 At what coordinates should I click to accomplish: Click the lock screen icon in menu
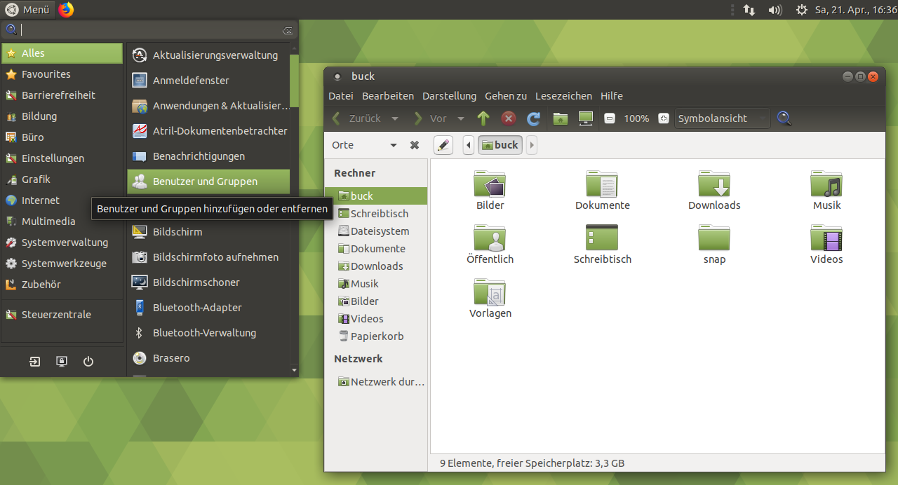pos(62,362)
